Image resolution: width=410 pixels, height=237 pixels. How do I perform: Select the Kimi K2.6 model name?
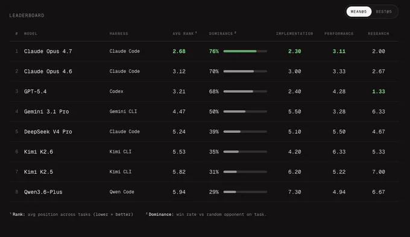point(39,152)
